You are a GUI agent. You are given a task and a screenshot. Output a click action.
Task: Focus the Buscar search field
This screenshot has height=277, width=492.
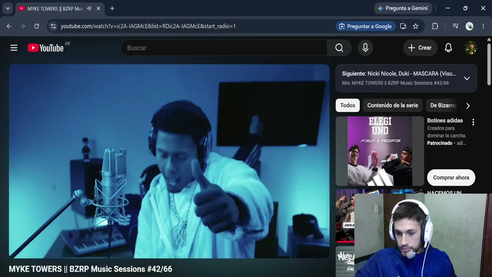(x=224, y=48)
